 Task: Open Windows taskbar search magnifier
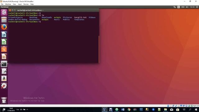coord(190,110)
